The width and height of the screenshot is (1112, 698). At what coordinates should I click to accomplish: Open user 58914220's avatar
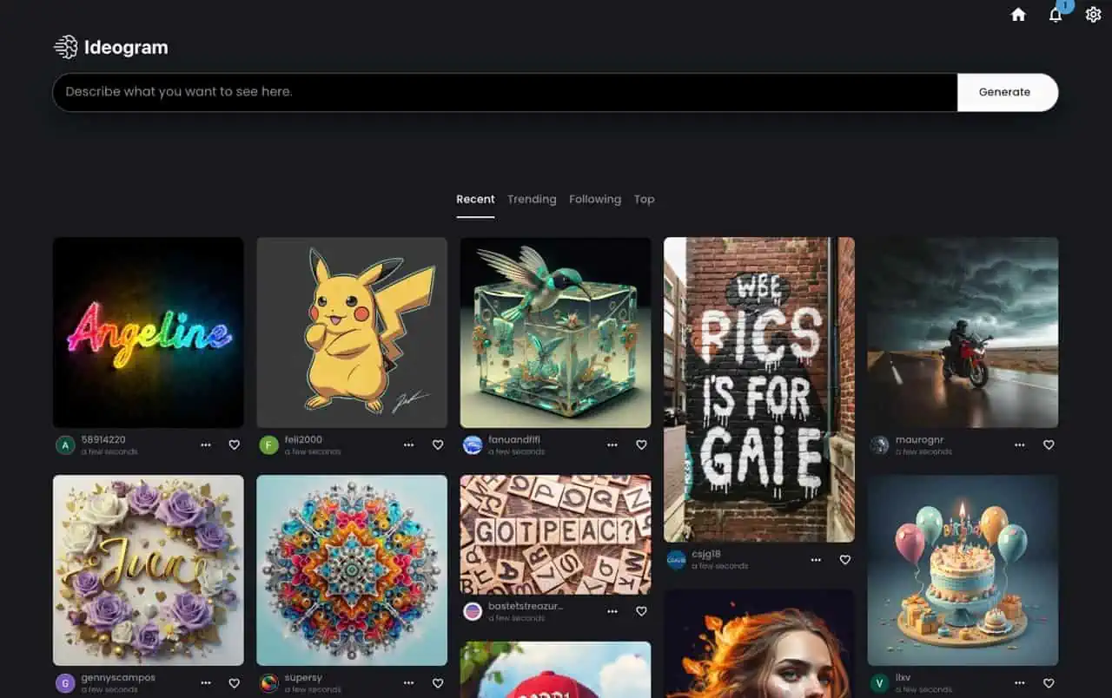coord(65,445)
